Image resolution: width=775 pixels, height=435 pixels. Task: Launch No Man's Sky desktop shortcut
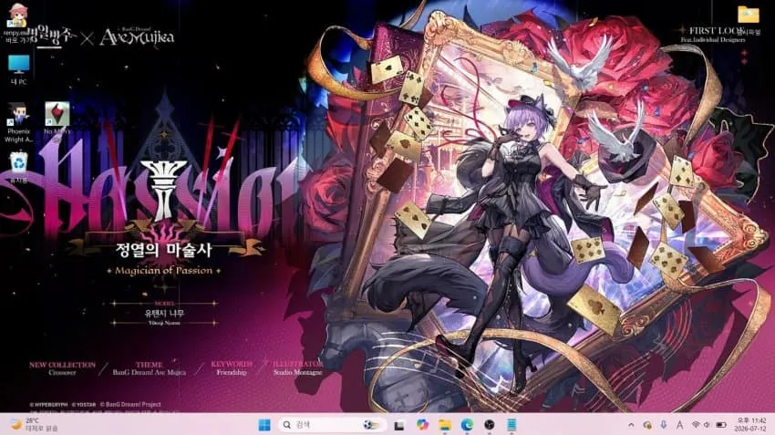point(57,119)
